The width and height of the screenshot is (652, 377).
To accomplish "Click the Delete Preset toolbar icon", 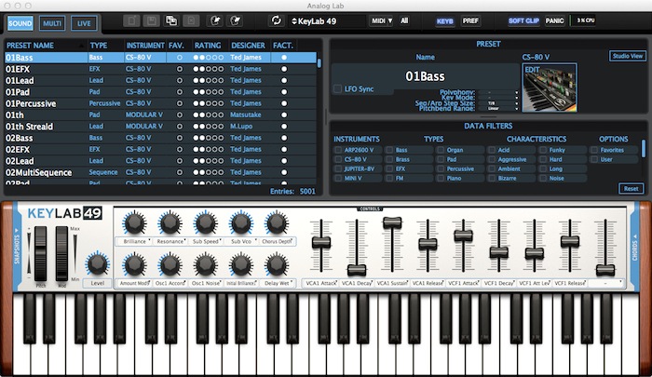I will (191, 20).
